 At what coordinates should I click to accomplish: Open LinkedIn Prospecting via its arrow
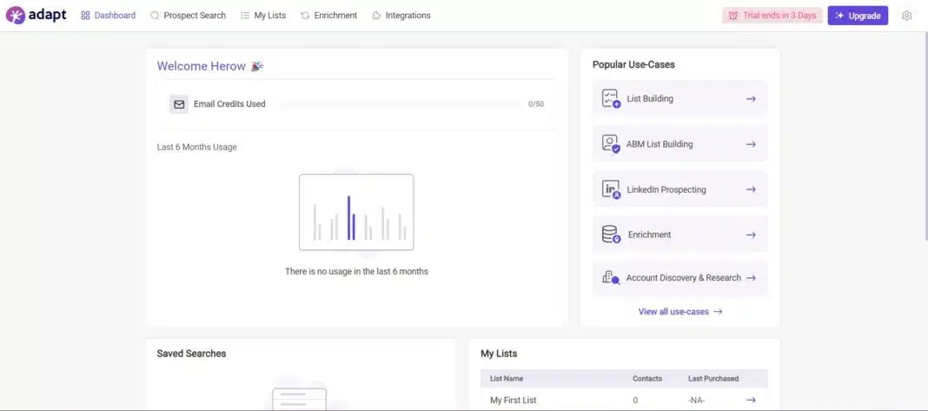[751, 189]
